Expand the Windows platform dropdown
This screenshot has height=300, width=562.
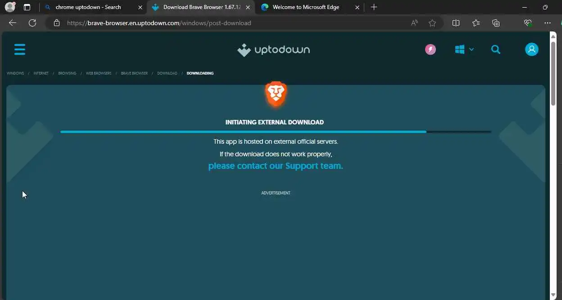pyautogui.click(x=464, y=49)
